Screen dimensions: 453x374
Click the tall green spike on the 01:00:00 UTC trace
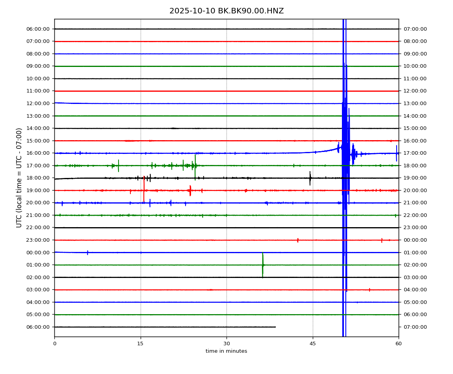click(263, 265)
